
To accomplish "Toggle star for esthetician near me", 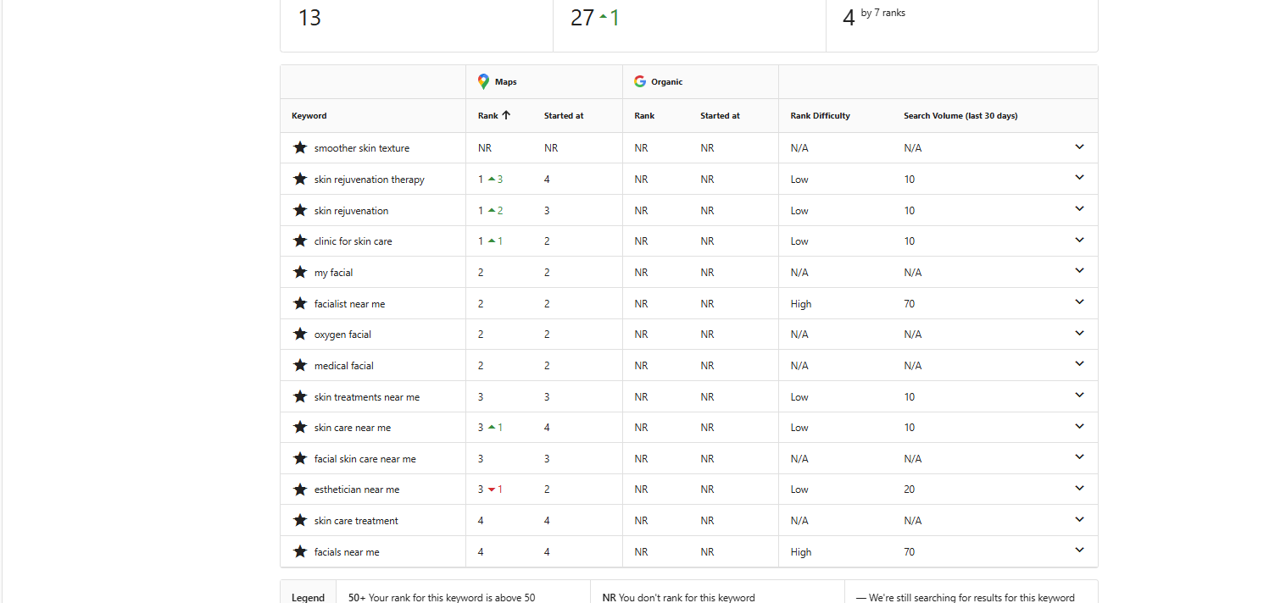I will (299, 489).
